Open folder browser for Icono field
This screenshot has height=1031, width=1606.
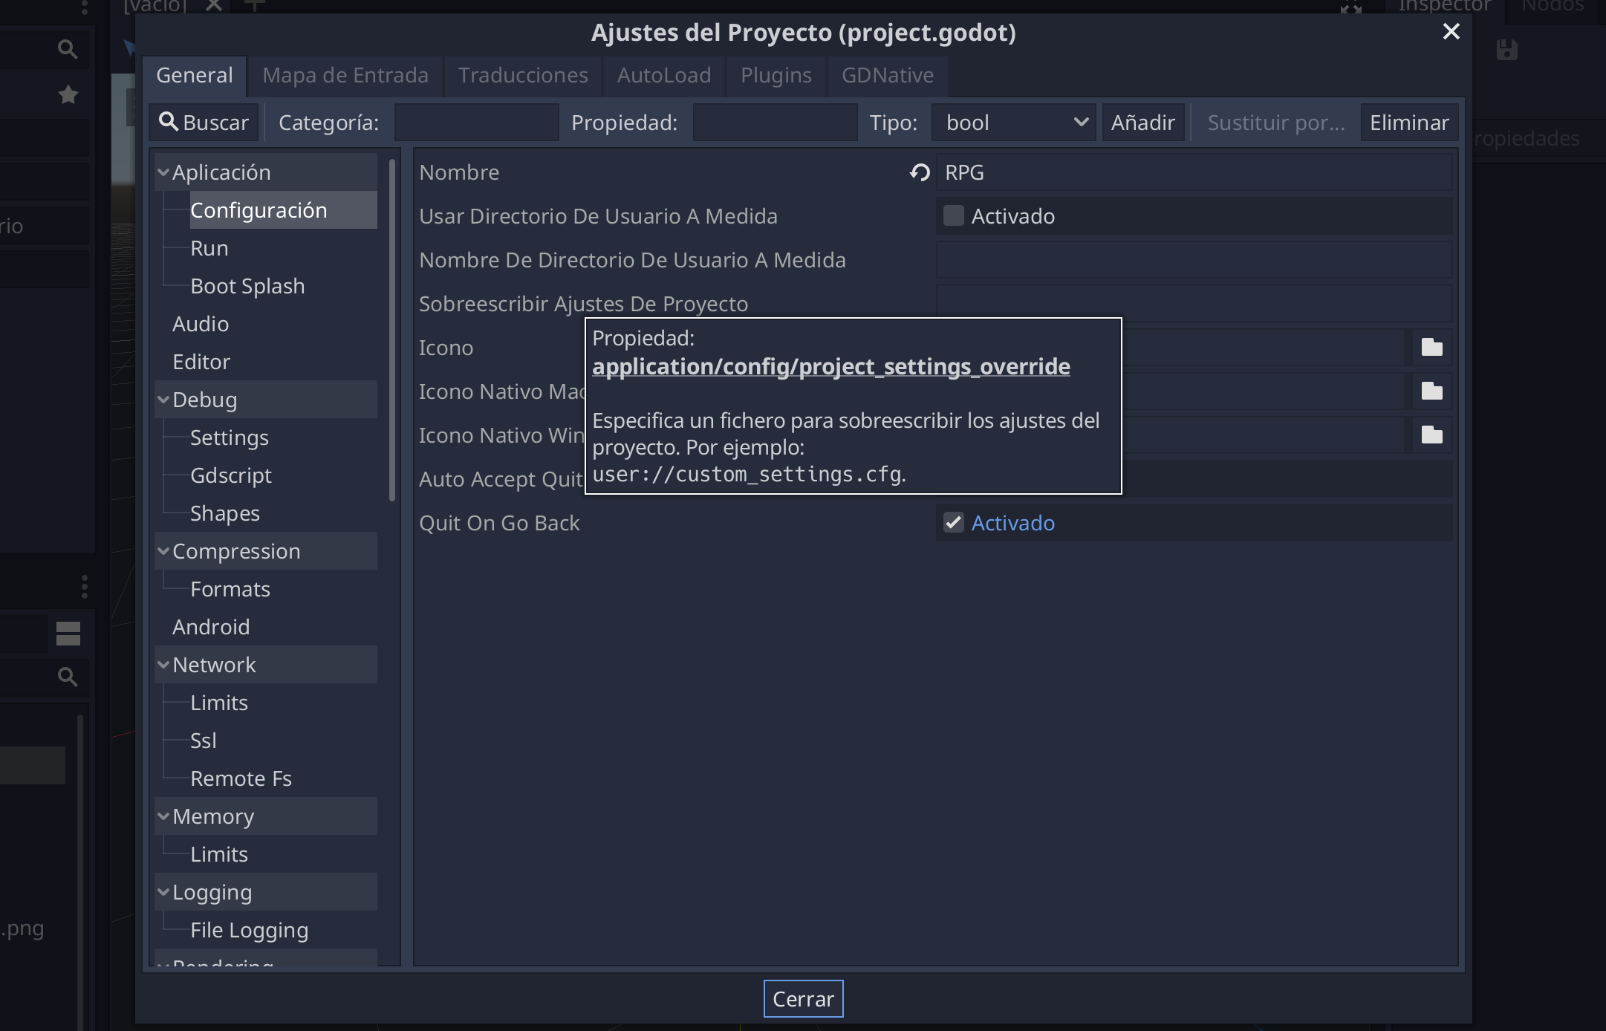click(x=1431, y=348)
